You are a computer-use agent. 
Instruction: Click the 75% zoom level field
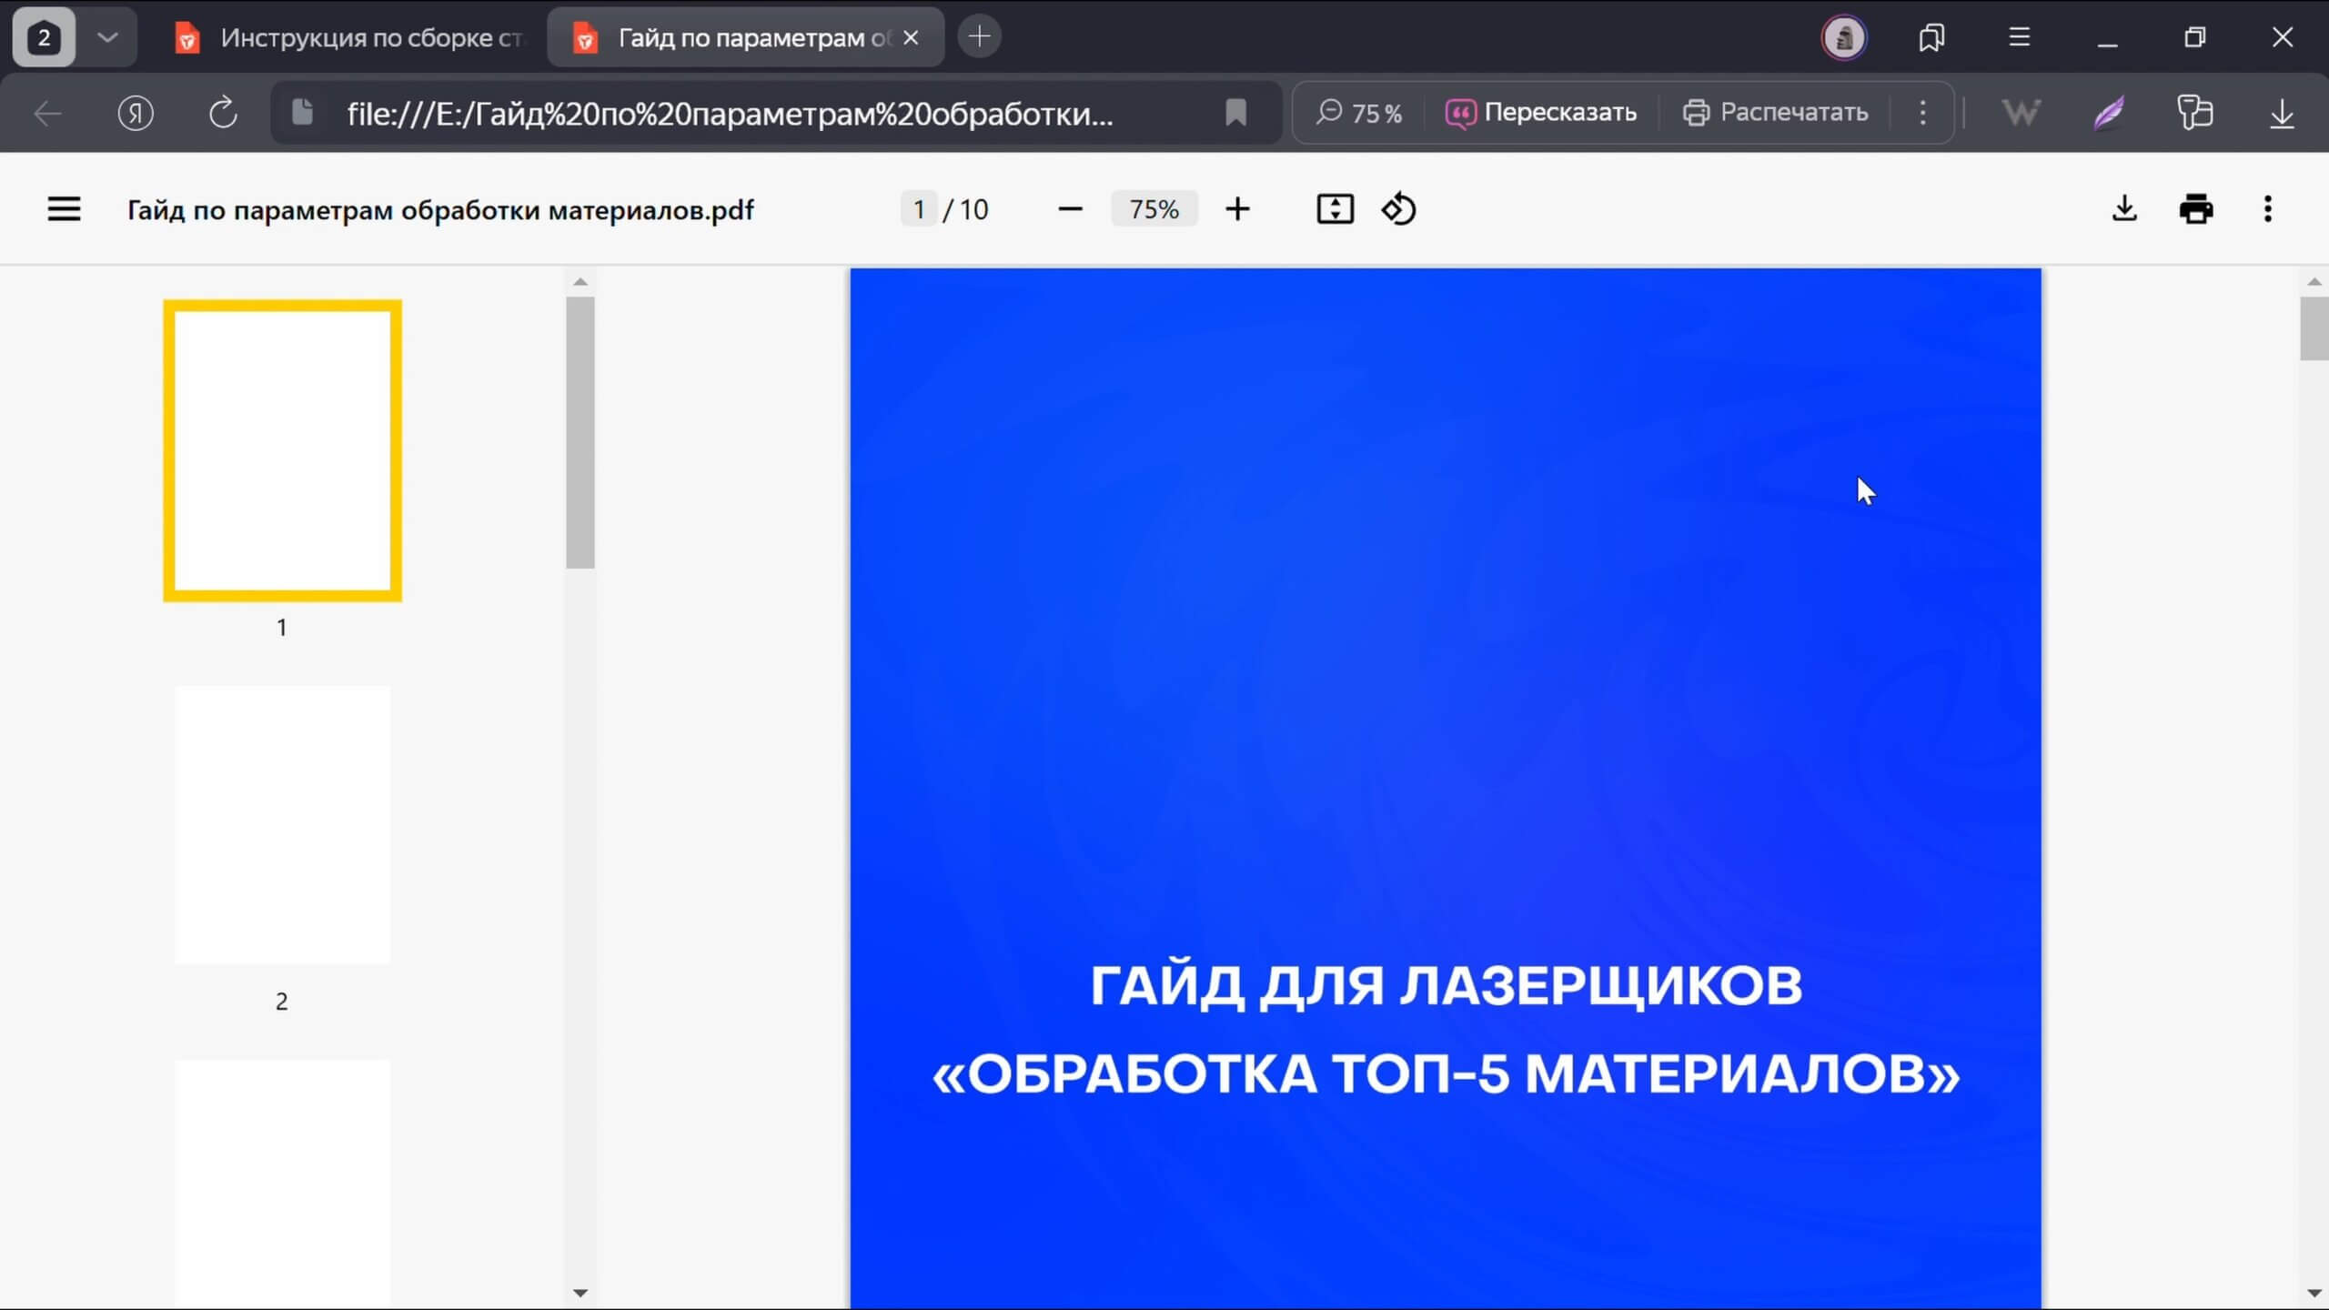(1154, 209)
